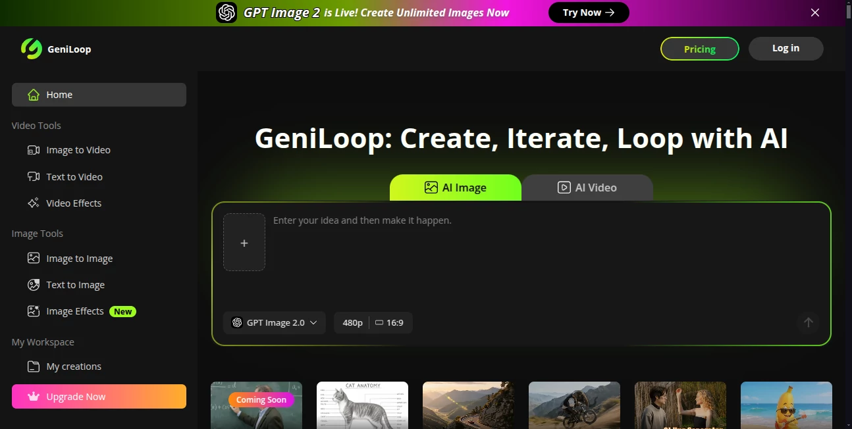Viewport: 852px width, 429px height.
Task: Click the Image Effects icon
Action: point(34,311)
